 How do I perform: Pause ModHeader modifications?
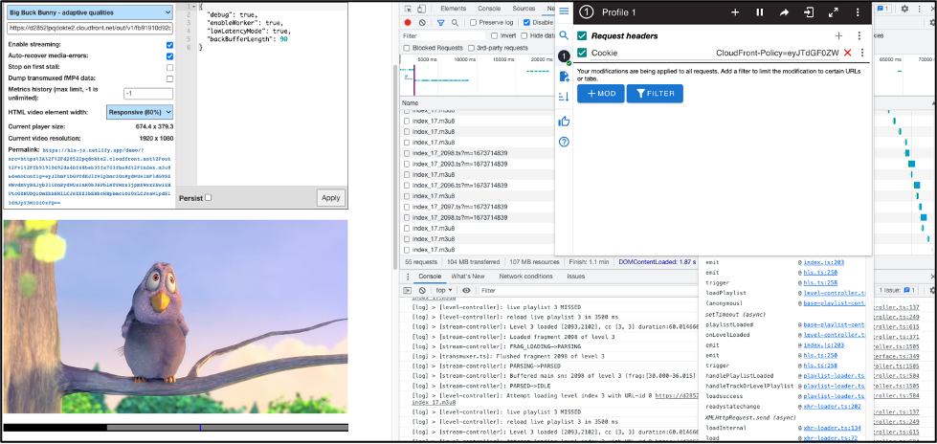[x=760, y=11]
